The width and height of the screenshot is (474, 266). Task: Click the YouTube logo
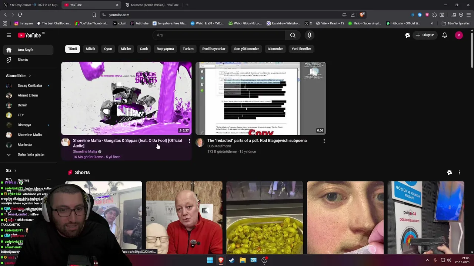pyautogui.click(x=30, y=35)
